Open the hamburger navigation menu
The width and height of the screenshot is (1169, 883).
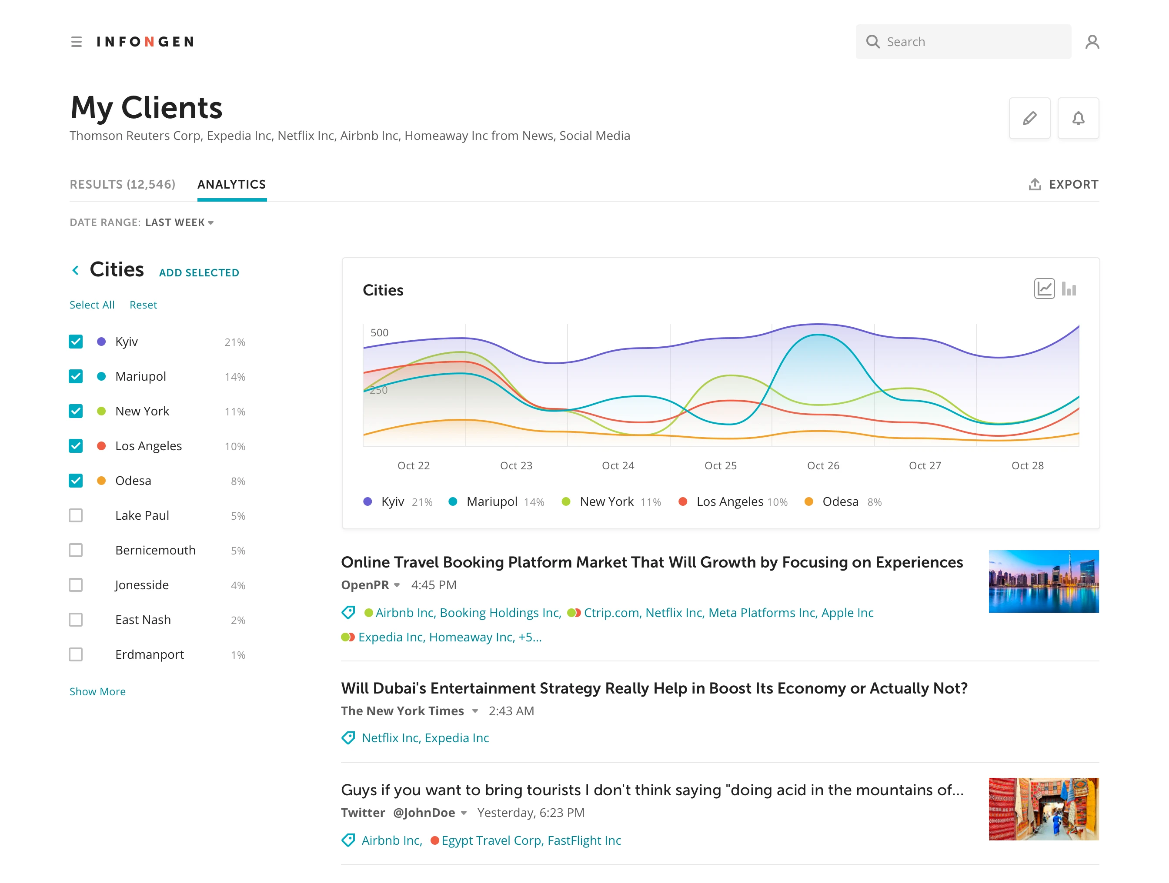77,41
